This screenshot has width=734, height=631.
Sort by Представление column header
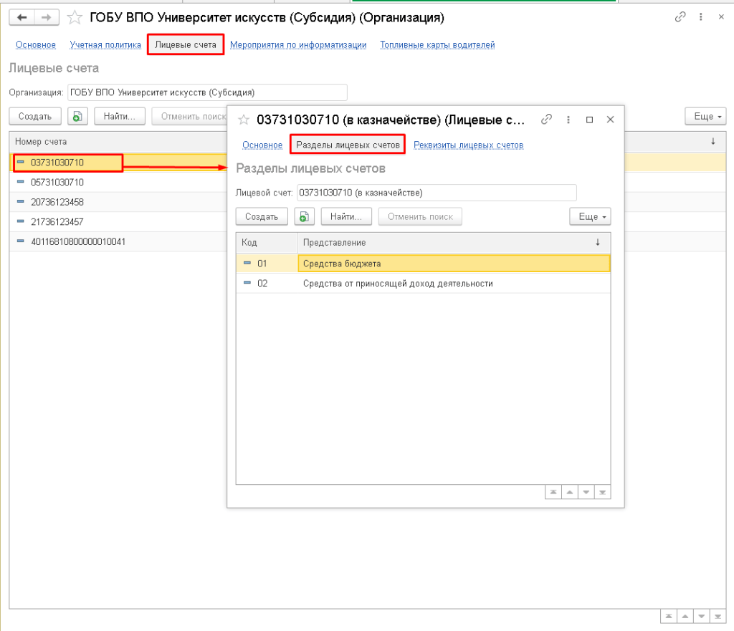(x=452, y=243)
